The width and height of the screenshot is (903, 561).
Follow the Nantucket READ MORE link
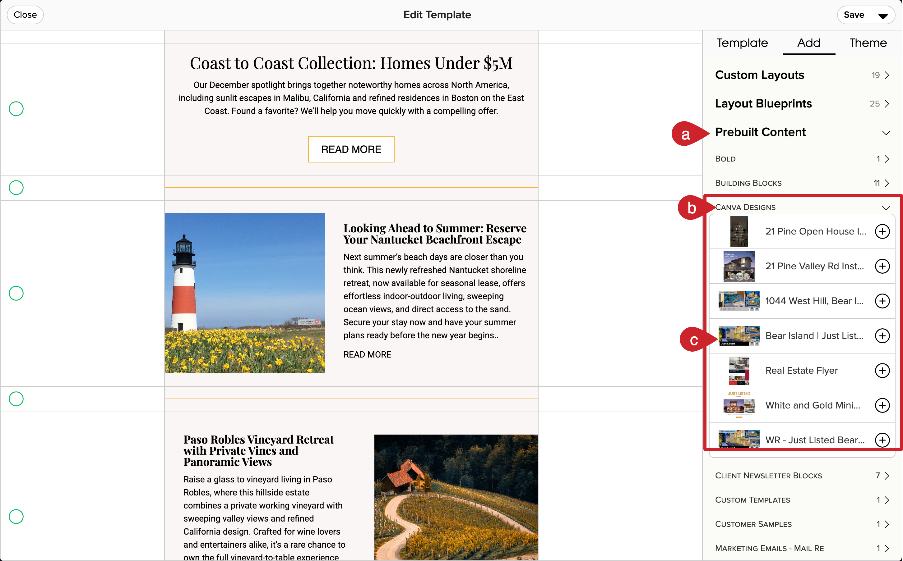point(367,355)
